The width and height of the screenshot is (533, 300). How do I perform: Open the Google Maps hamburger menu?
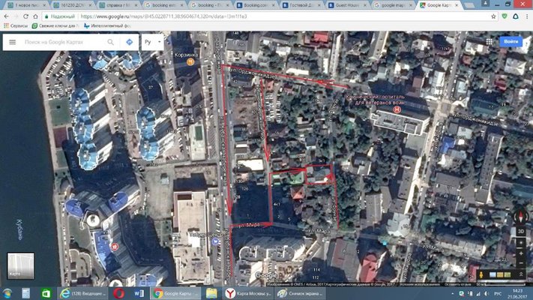[x=12, y=42]
